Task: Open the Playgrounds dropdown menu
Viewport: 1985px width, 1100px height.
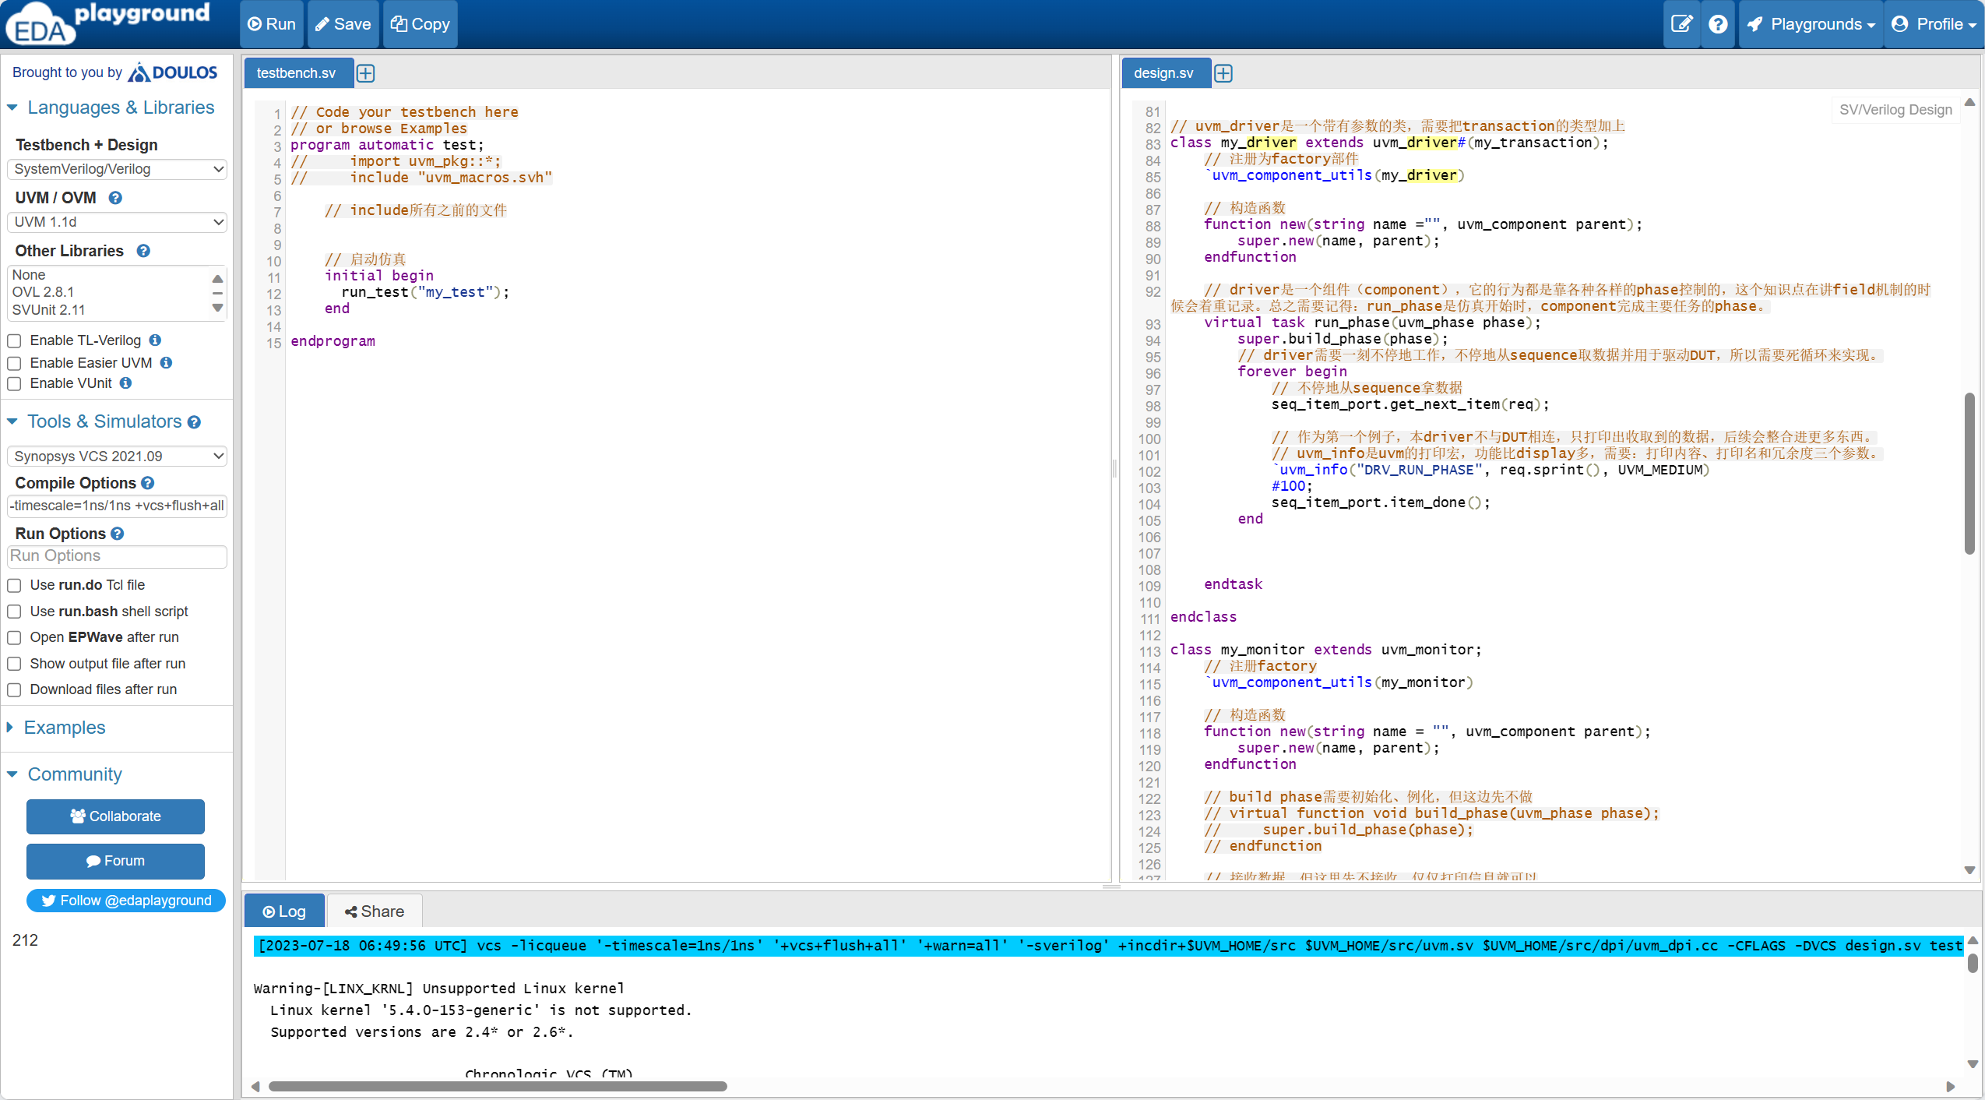Action: [1811, 24]
